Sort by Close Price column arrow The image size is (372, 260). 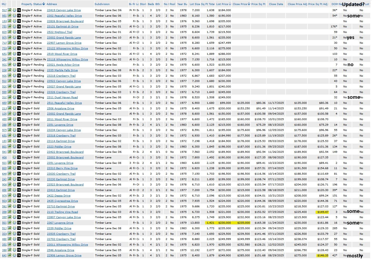(249, 4)
